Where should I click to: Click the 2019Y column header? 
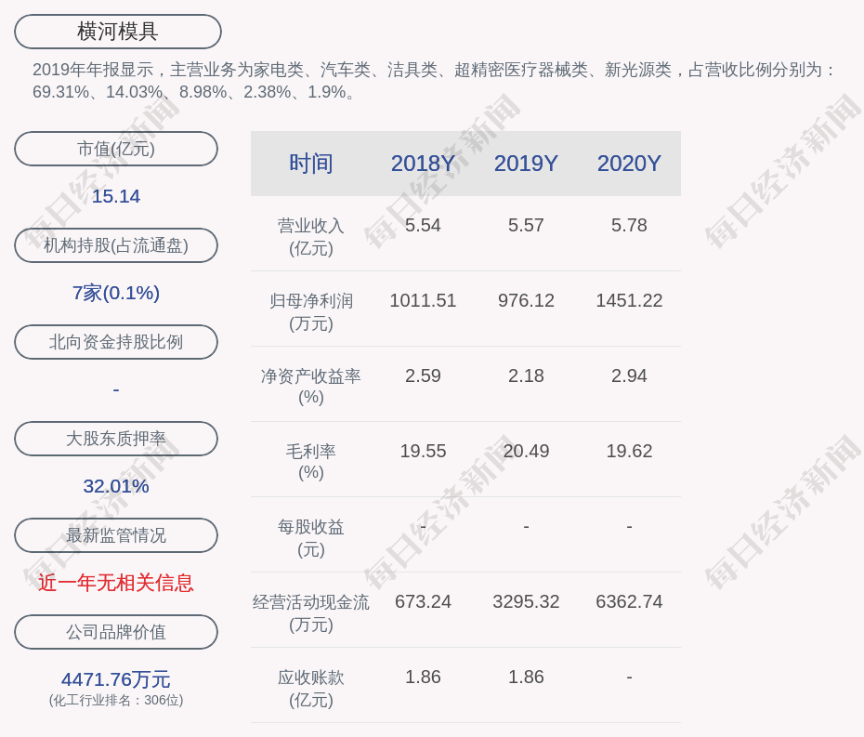tap(526, 164)
